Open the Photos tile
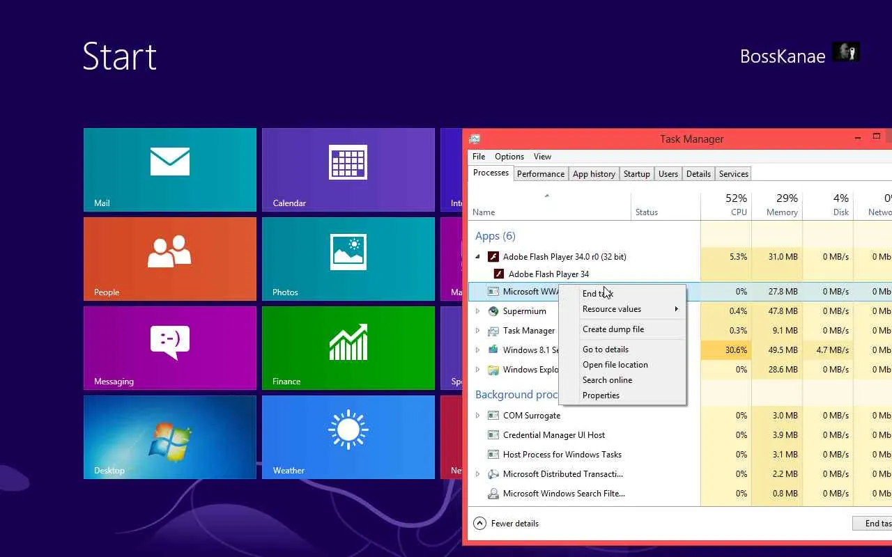The height and width of the screenshot is (557, 892). pos(348,259)
